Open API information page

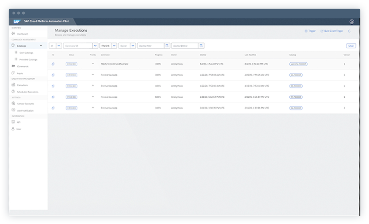click(19, 122)
